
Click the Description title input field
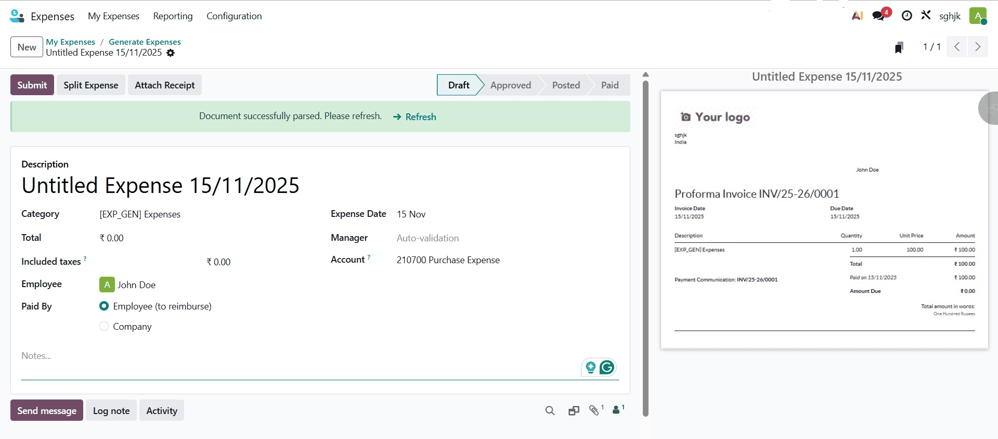(320, 186)
